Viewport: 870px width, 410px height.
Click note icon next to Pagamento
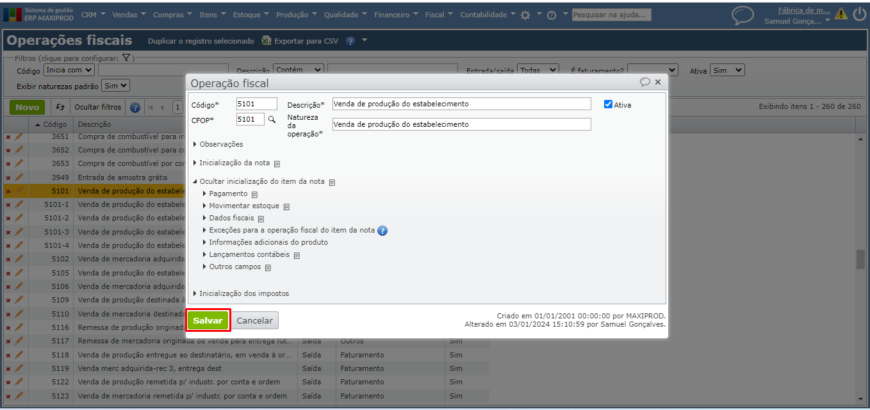coord(254,195)
